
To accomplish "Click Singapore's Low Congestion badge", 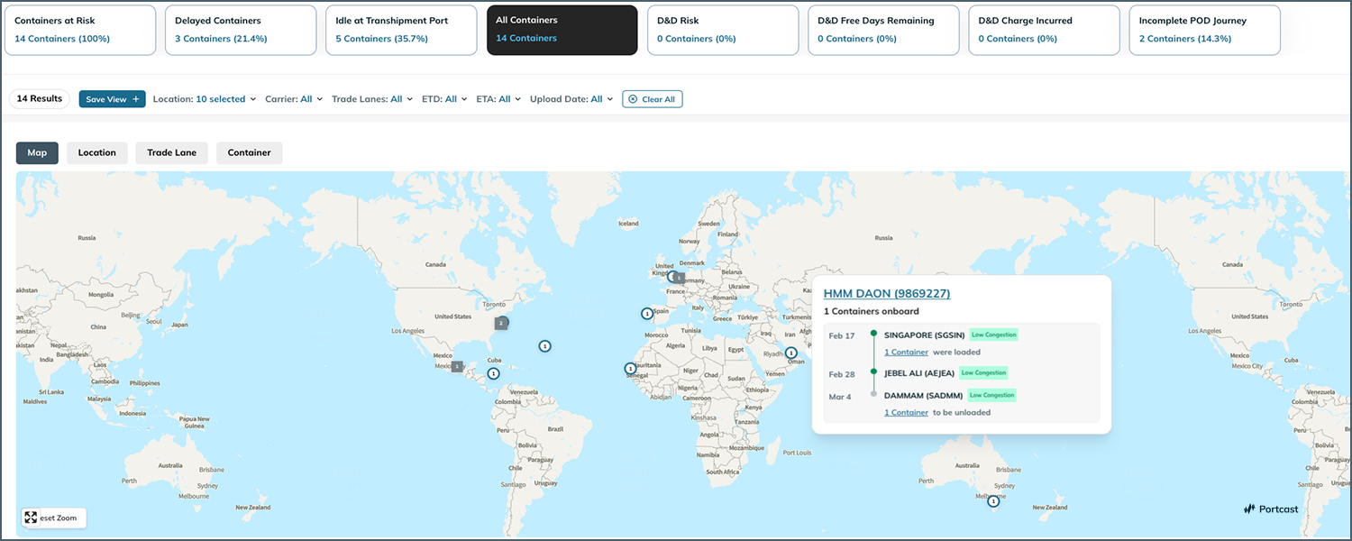I will pyautogui.click(x=994, y=335).
